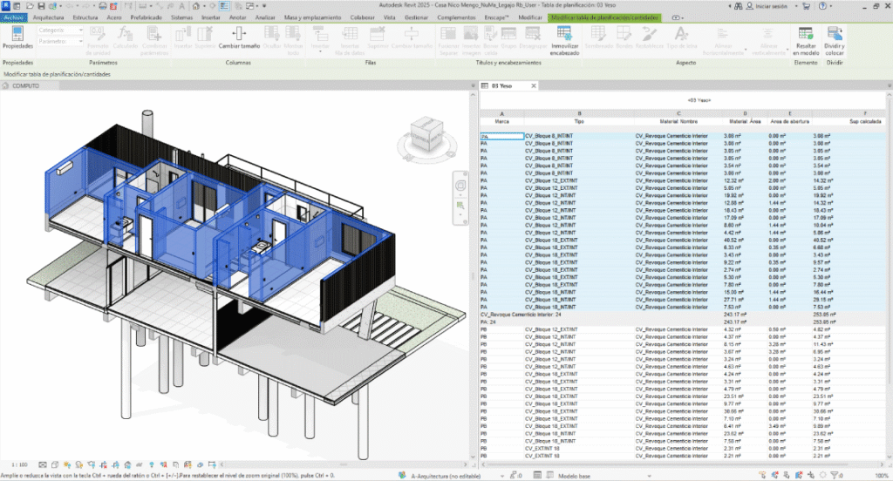Click the Area de abertura column header
The width and height of the screenshot is (893, 481).
click(x=789, y=121)
